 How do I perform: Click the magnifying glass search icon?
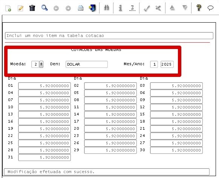click(x=44, y=8)
